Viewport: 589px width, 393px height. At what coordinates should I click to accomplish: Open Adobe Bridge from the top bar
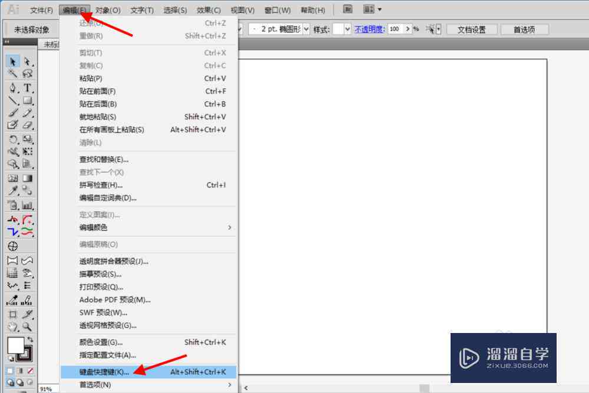348,9
